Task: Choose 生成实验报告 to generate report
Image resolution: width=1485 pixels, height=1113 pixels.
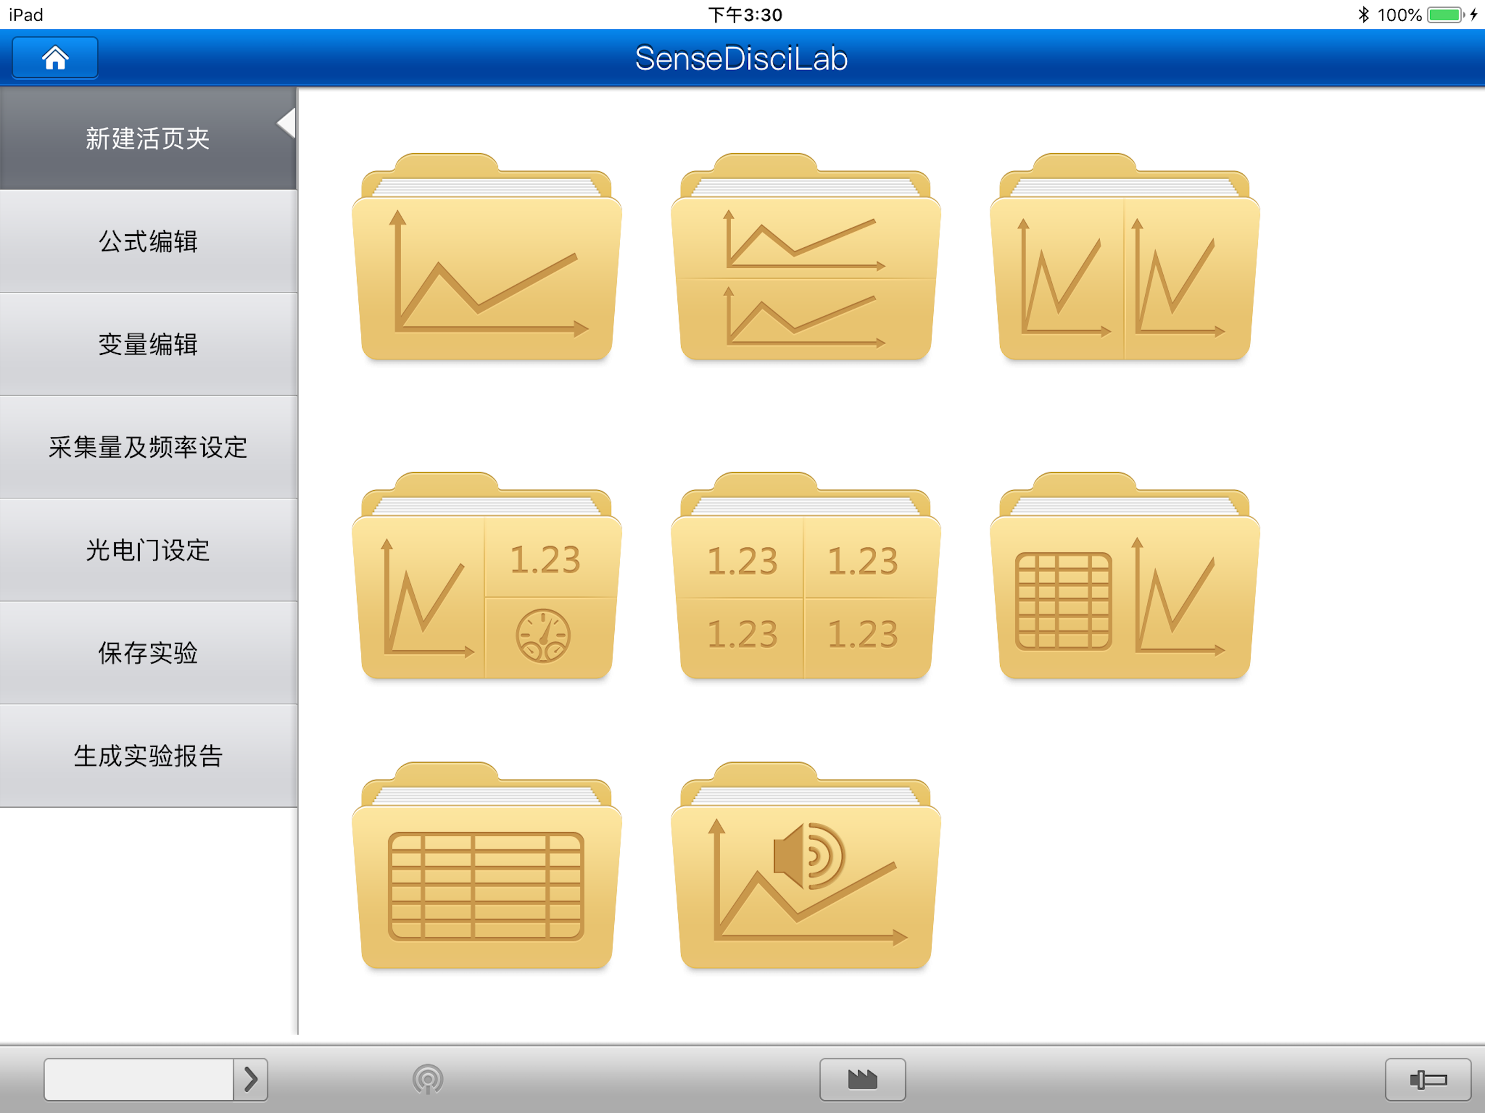Action: click(x=148, y=756)
